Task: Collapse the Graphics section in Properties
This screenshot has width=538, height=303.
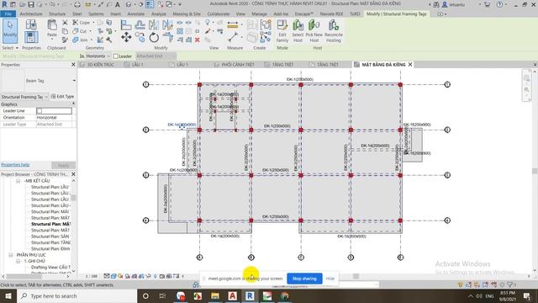Action: pos(73,104)
